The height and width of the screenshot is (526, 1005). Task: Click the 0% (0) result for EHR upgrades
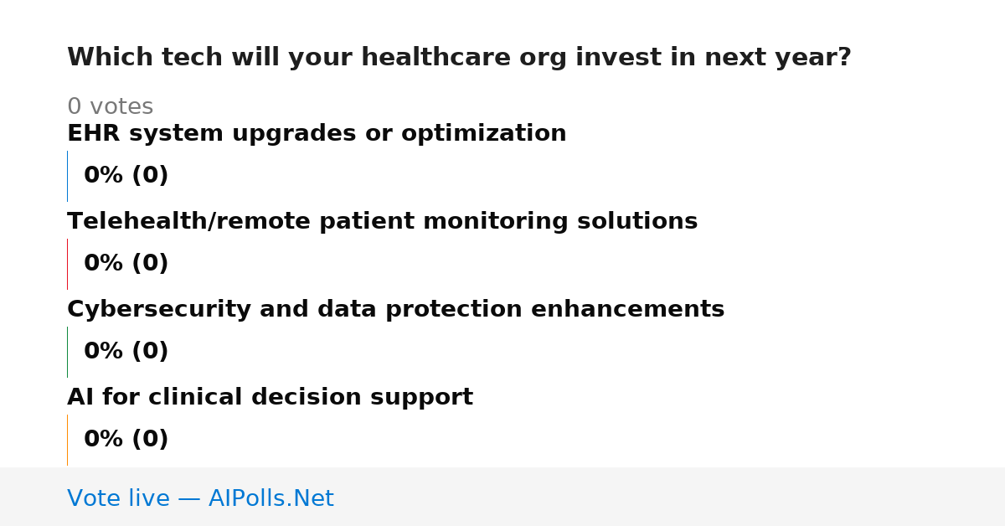click(x=126, y=176)
